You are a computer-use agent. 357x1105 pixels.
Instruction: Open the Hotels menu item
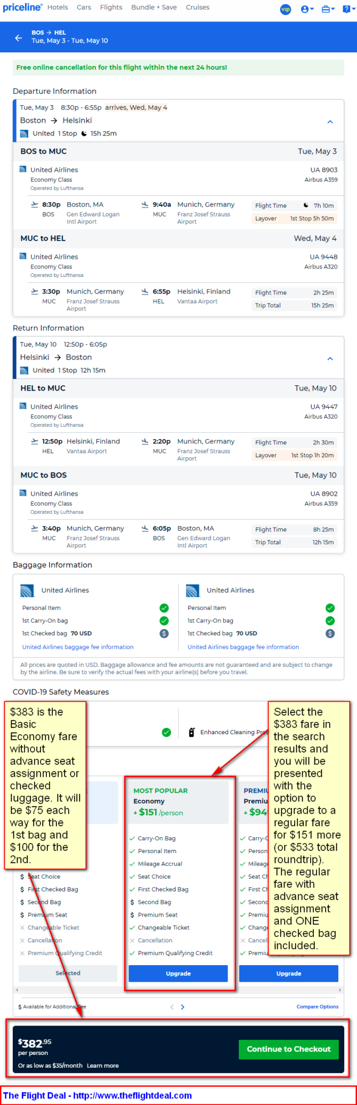[x=58, y=7]
